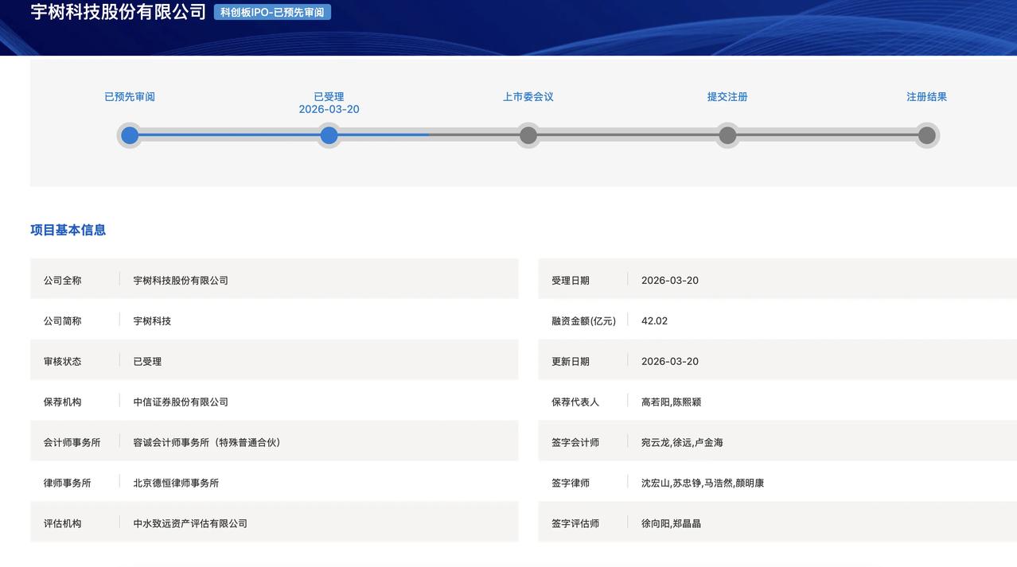Select the 上市委会议 label above timeline
The width and height of the screenshot is (1017, 567).
coord(528,96)
